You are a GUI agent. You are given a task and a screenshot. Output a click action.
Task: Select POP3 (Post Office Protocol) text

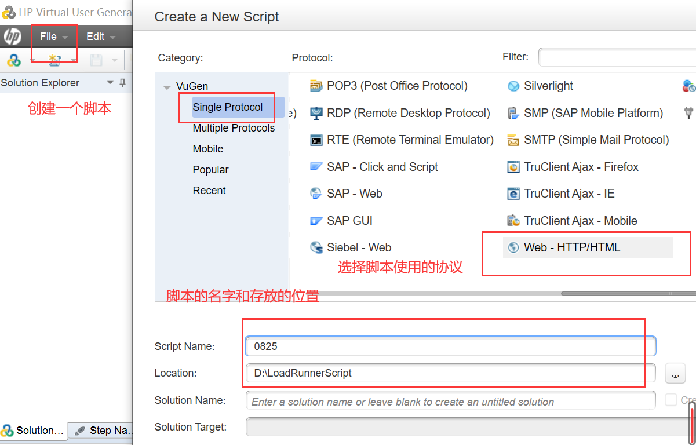click(397, 86)
